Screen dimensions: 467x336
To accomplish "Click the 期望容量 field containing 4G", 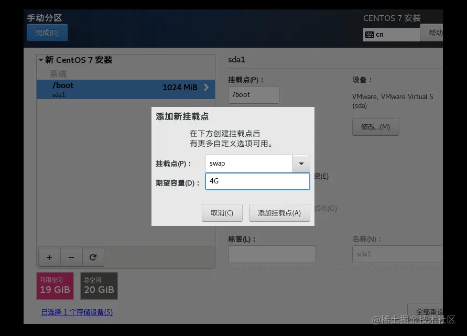I will [257, 181].
